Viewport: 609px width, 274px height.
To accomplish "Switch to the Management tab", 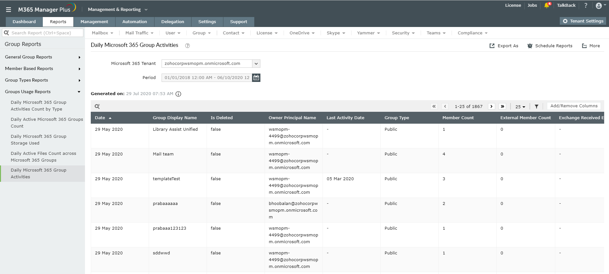I will (94, 22).
